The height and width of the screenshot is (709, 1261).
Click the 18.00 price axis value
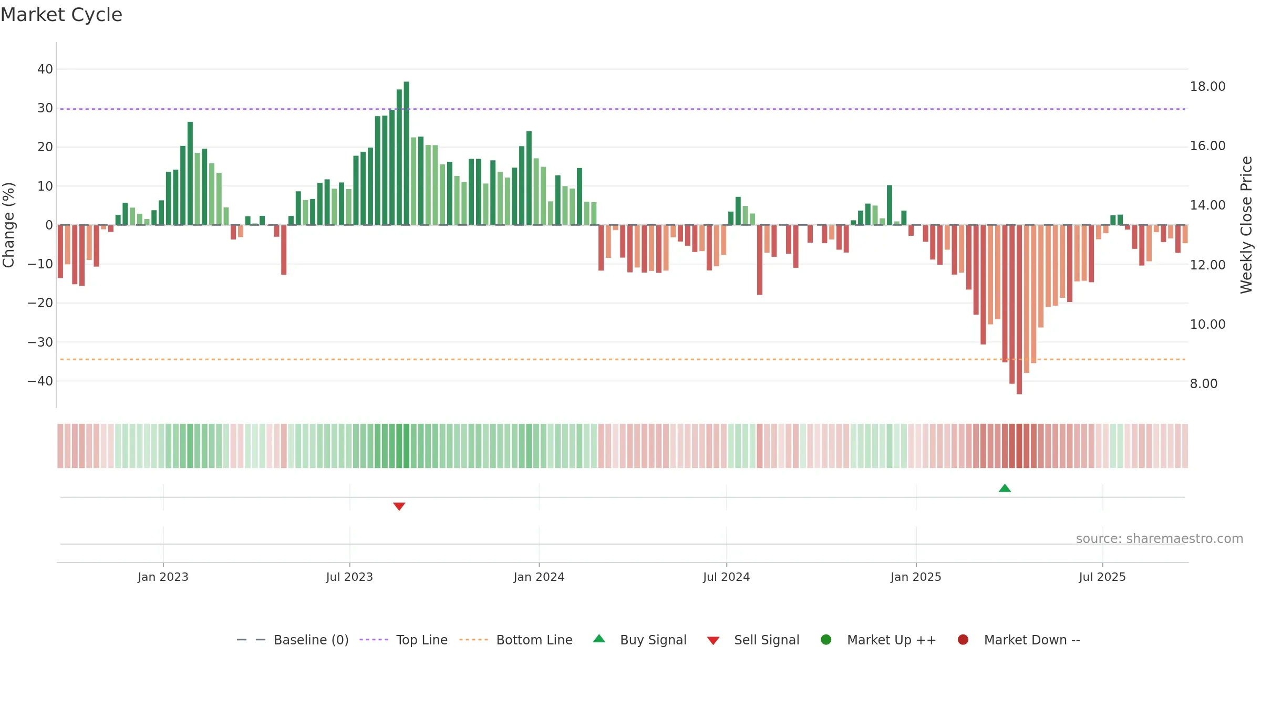(1207, 87)
